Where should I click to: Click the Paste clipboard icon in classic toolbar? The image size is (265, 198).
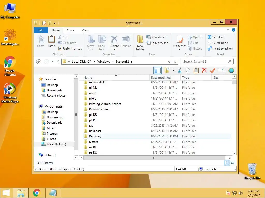point(196,70)
